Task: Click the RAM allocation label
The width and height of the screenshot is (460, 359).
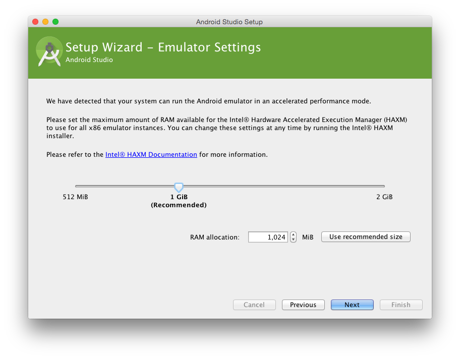Action: tap(215, 237)
